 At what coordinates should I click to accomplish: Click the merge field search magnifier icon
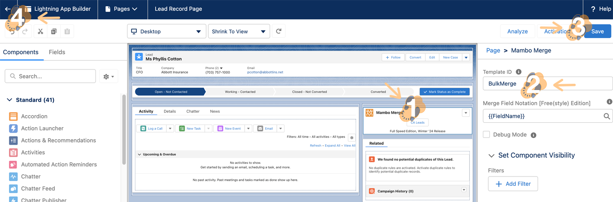[x=607, y=116]
